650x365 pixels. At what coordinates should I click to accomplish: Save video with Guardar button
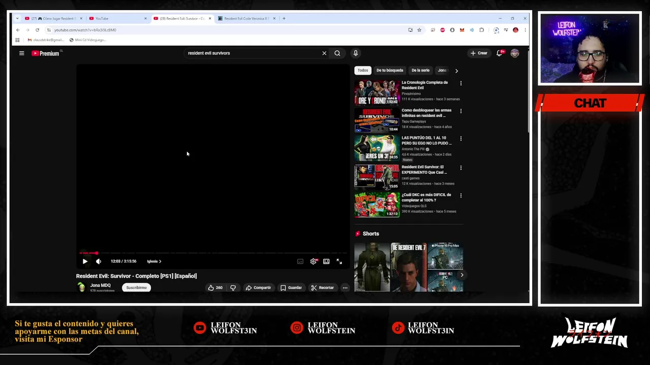point(291,288)
